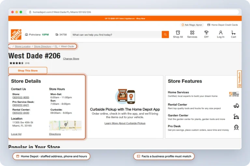Click the address bar lock icon
The height and width of the screenshot is (166, 250).
point(30,12)
